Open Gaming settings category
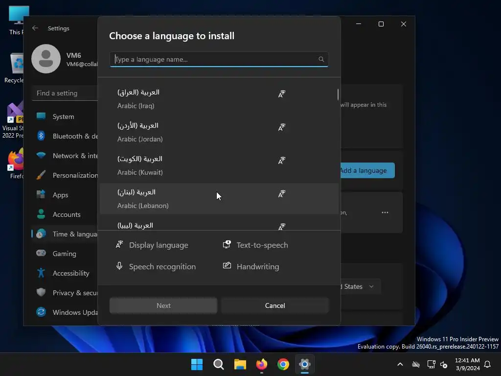501x376 pixels. pyautogui.click(x=65, y=253)
